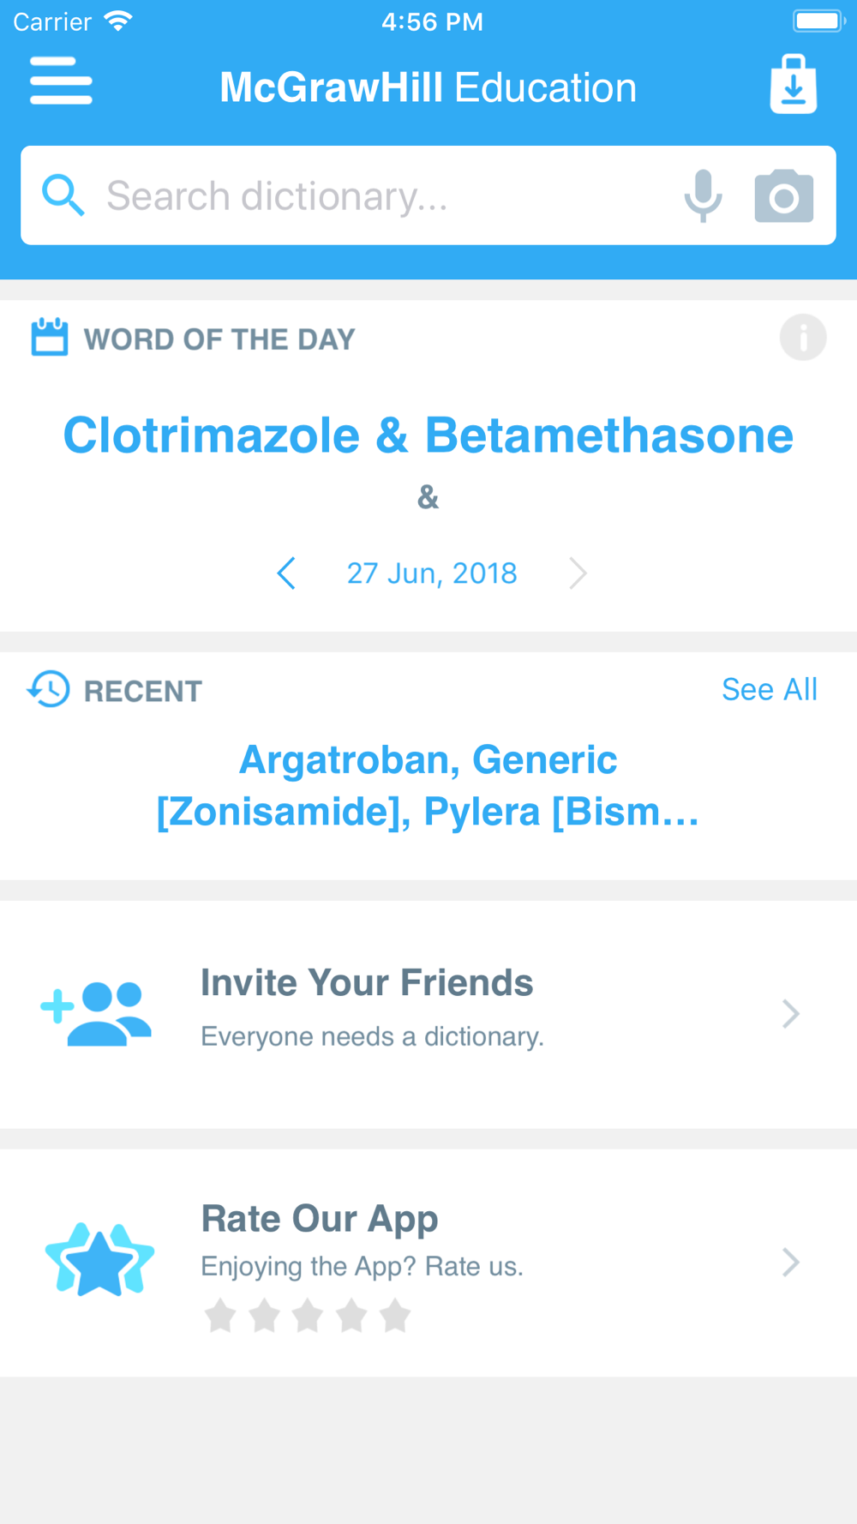857x1524 pixels.
Task: Tap the download store bag icon
Action: click(x=793, y=84)
